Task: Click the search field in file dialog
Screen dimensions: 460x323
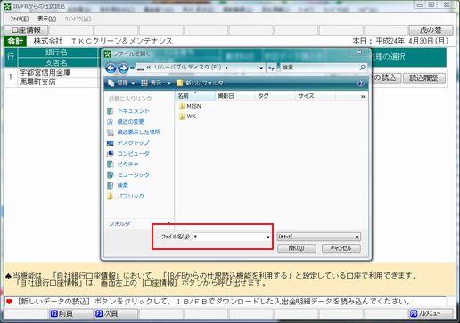Action: (319, 68)
